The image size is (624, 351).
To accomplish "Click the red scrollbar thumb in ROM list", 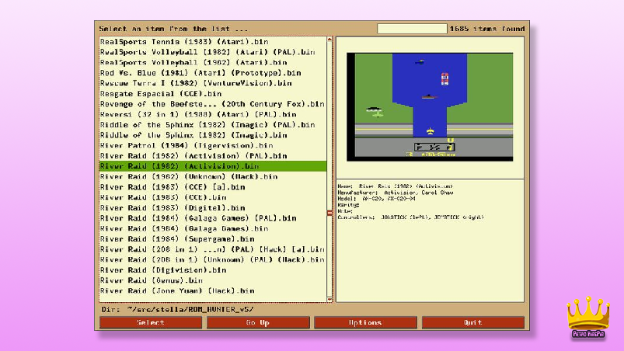I will [329, 213].
